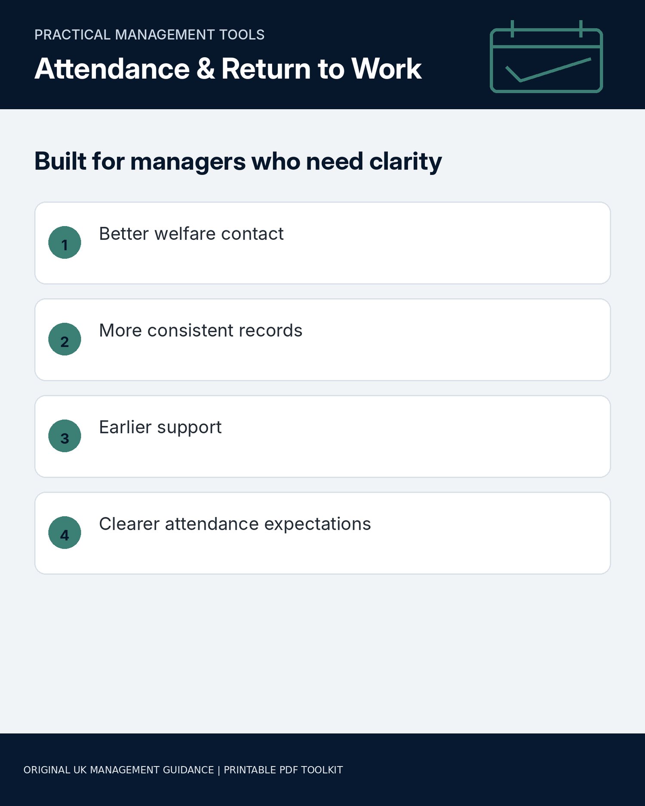This screenshot has height=806, width=645.
Task: Click the Practical Management Tools subtitle
Action: tap(149, 35)
